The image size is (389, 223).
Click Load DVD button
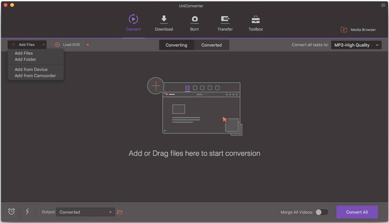(67, 45)
